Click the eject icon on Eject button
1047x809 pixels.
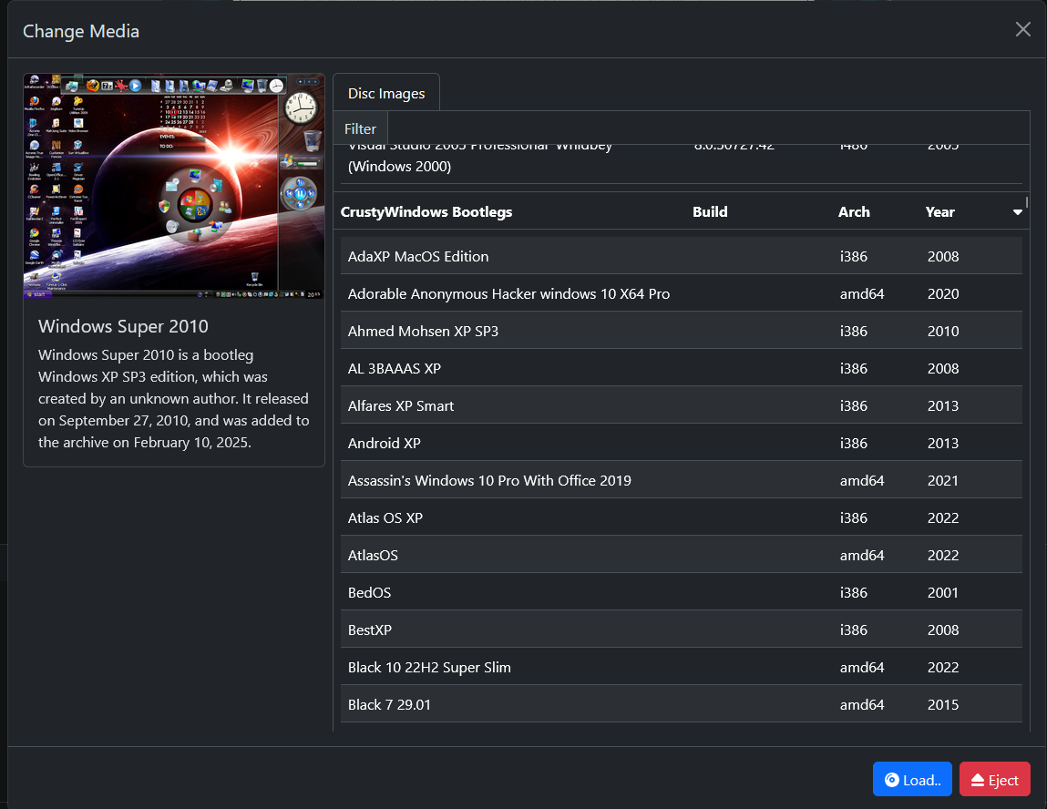pyautogui.click(x=978, y=780)
